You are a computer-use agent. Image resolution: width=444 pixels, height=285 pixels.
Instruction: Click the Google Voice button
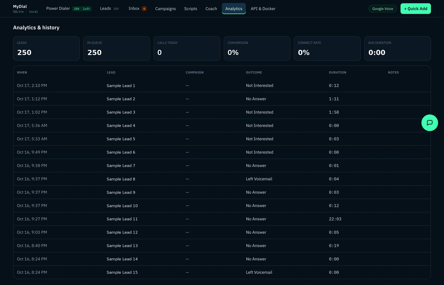(x=383, y=9)
